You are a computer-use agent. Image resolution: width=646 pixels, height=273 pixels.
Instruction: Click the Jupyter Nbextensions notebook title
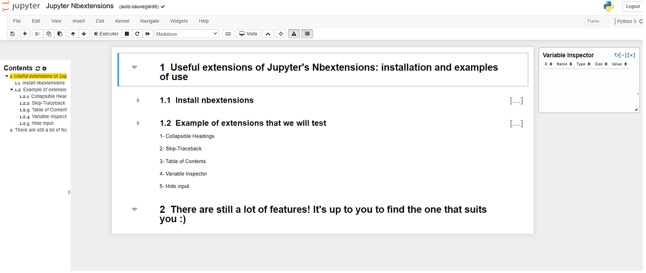click(x=80, y=6)
